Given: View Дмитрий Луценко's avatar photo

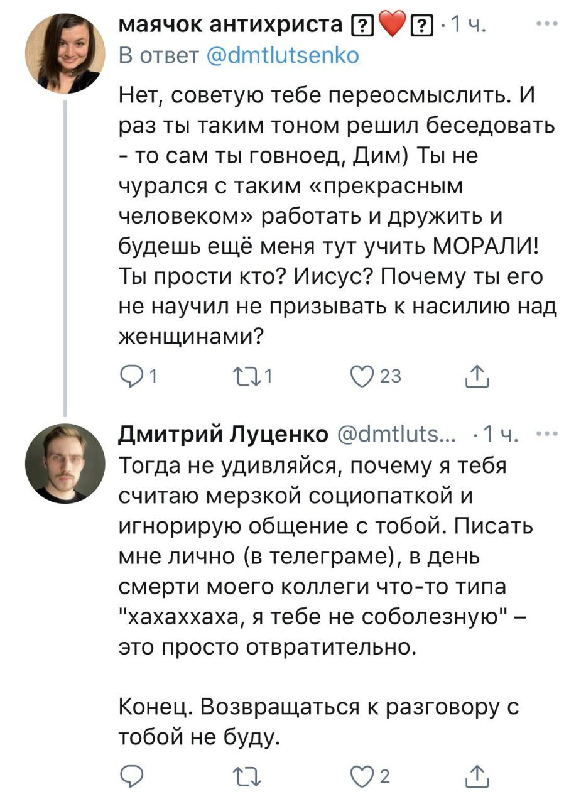Looking at the screenshot, I should coord(65,463).
